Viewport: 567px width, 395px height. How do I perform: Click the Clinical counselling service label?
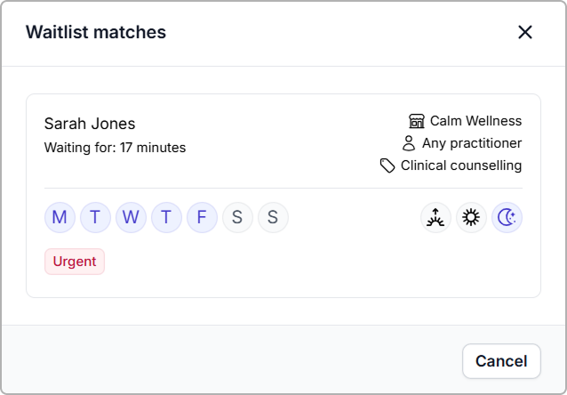click(x=460, y=165)
